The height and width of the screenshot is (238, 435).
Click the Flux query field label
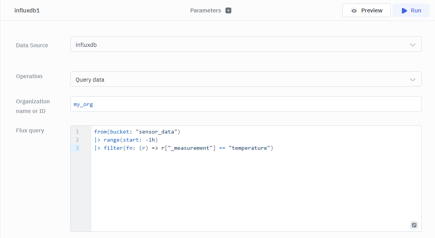(30, 130)
